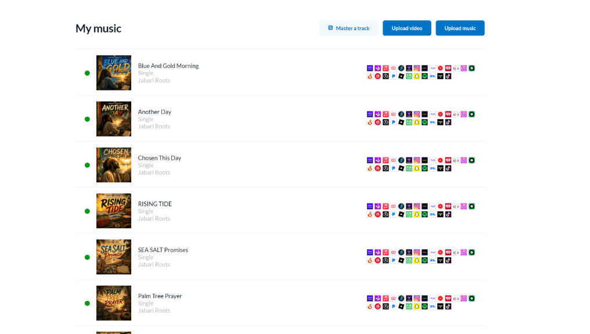590x334 pixels.
Task: Click iTunes icon for Palm Tree Prayer
Action: [x=464, y=298]
